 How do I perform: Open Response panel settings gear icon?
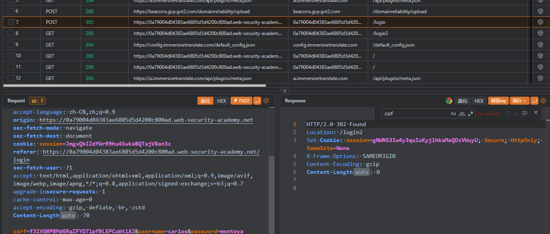click(x=543, y=101)
